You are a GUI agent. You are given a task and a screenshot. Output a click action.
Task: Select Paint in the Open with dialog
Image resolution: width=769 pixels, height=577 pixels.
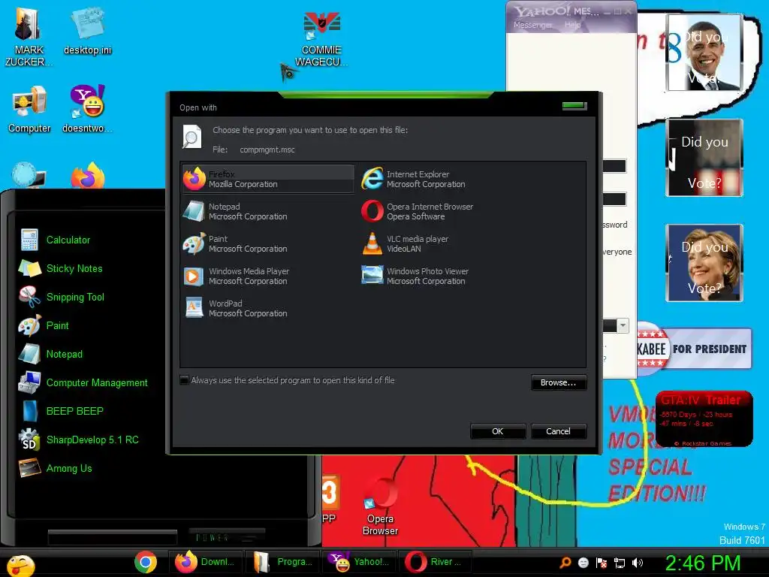(x=235, y=244)
